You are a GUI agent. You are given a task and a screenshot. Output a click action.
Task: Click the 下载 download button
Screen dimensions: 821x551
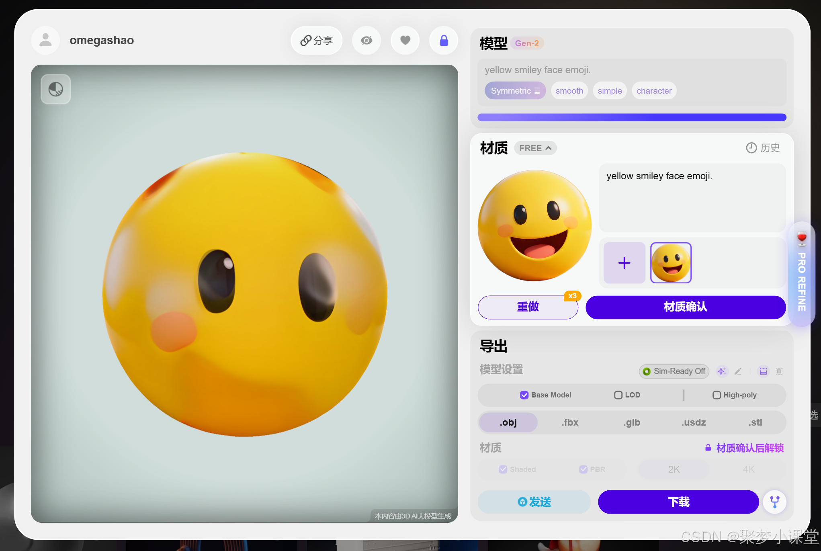tap(678, 502)
